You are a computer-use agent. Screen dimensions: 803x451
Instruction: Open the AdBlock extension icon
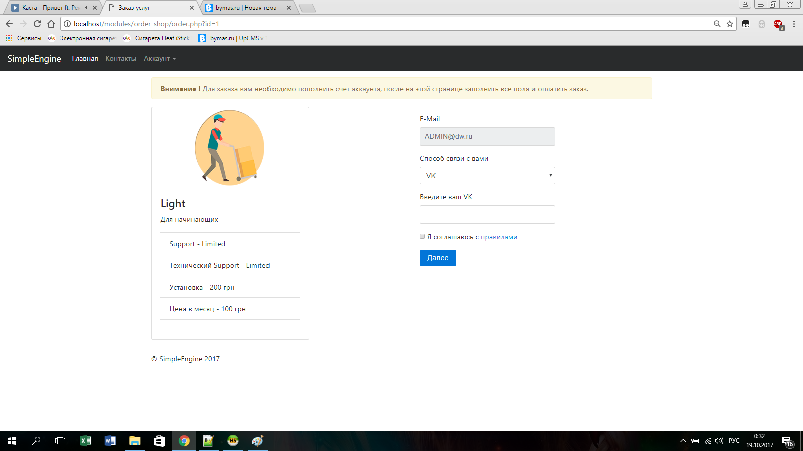click(x=778, y=24)
